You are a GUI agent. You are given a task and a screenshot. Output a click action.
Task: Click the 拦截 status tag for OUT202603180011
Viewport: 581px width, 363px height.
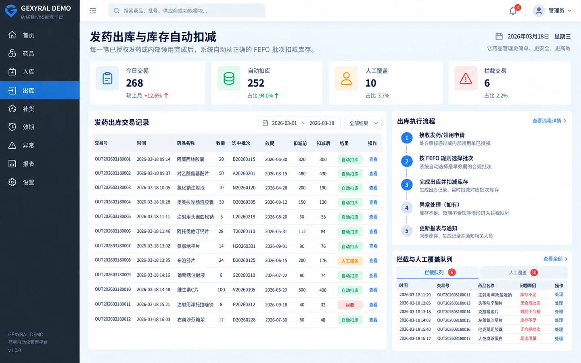click(x=350, y=305)
